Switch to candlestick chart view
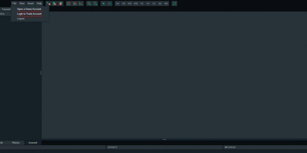The image size is (307, 153). coord(75,3)
